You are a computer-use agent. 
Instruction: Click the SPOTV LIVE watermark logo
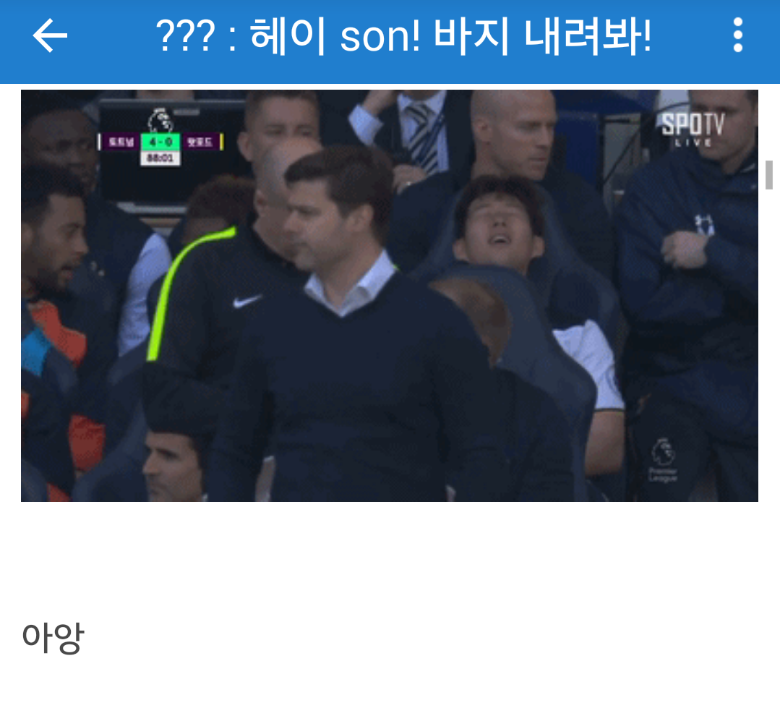[x=693, y=129]
